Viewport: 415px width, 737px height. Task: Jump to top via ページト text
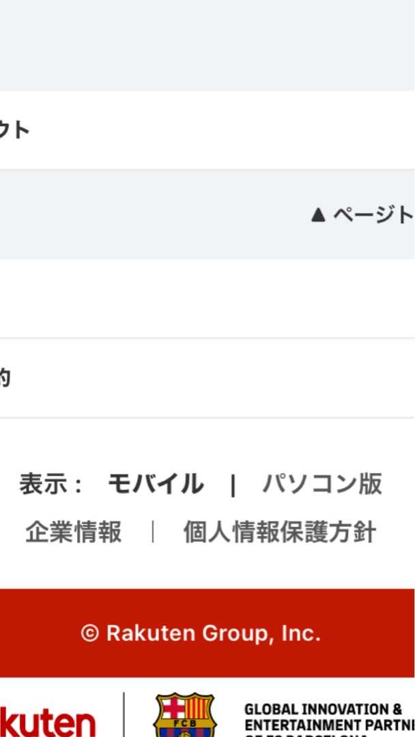point(373,215)
